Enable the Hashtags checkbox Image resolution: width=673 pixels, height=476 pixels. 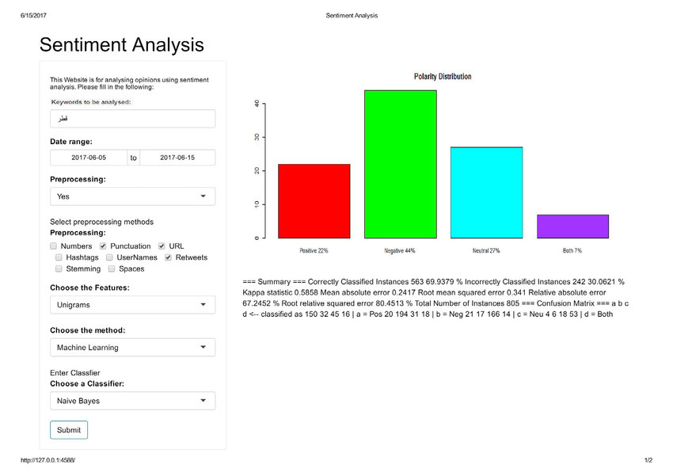(59, 257)
